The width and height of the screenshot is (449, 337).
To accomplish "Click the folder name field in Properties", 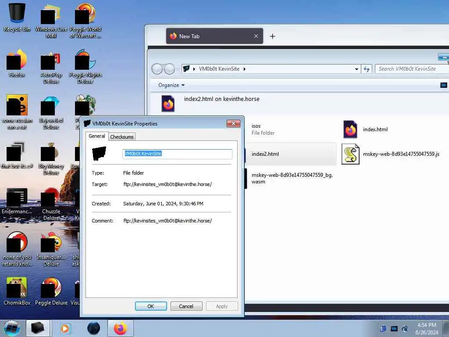I will (177, 154).
